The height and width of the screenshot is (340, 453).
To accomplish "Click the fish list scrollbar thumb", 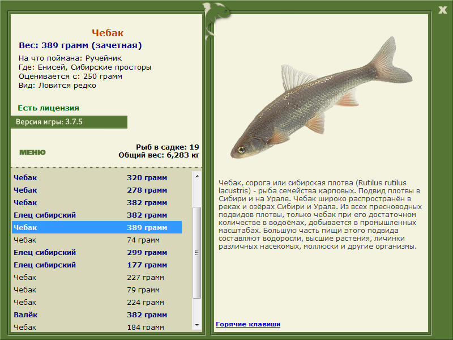I will (197, 252).
